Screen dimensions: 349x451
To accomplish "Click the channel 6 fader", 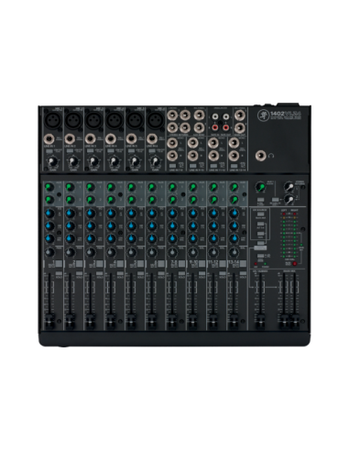I will (x=152, y=321).
